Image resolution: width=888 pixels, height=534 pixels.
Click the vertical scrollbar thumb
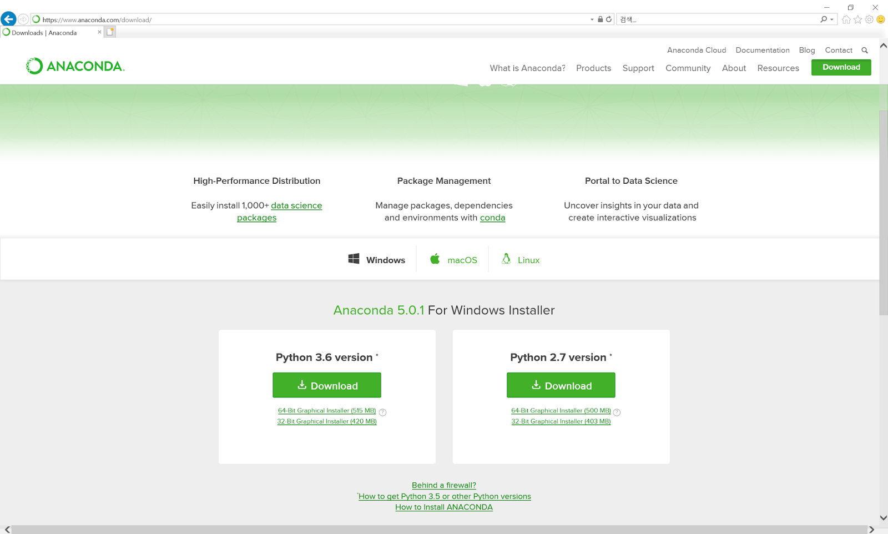[x=884, y=213]
